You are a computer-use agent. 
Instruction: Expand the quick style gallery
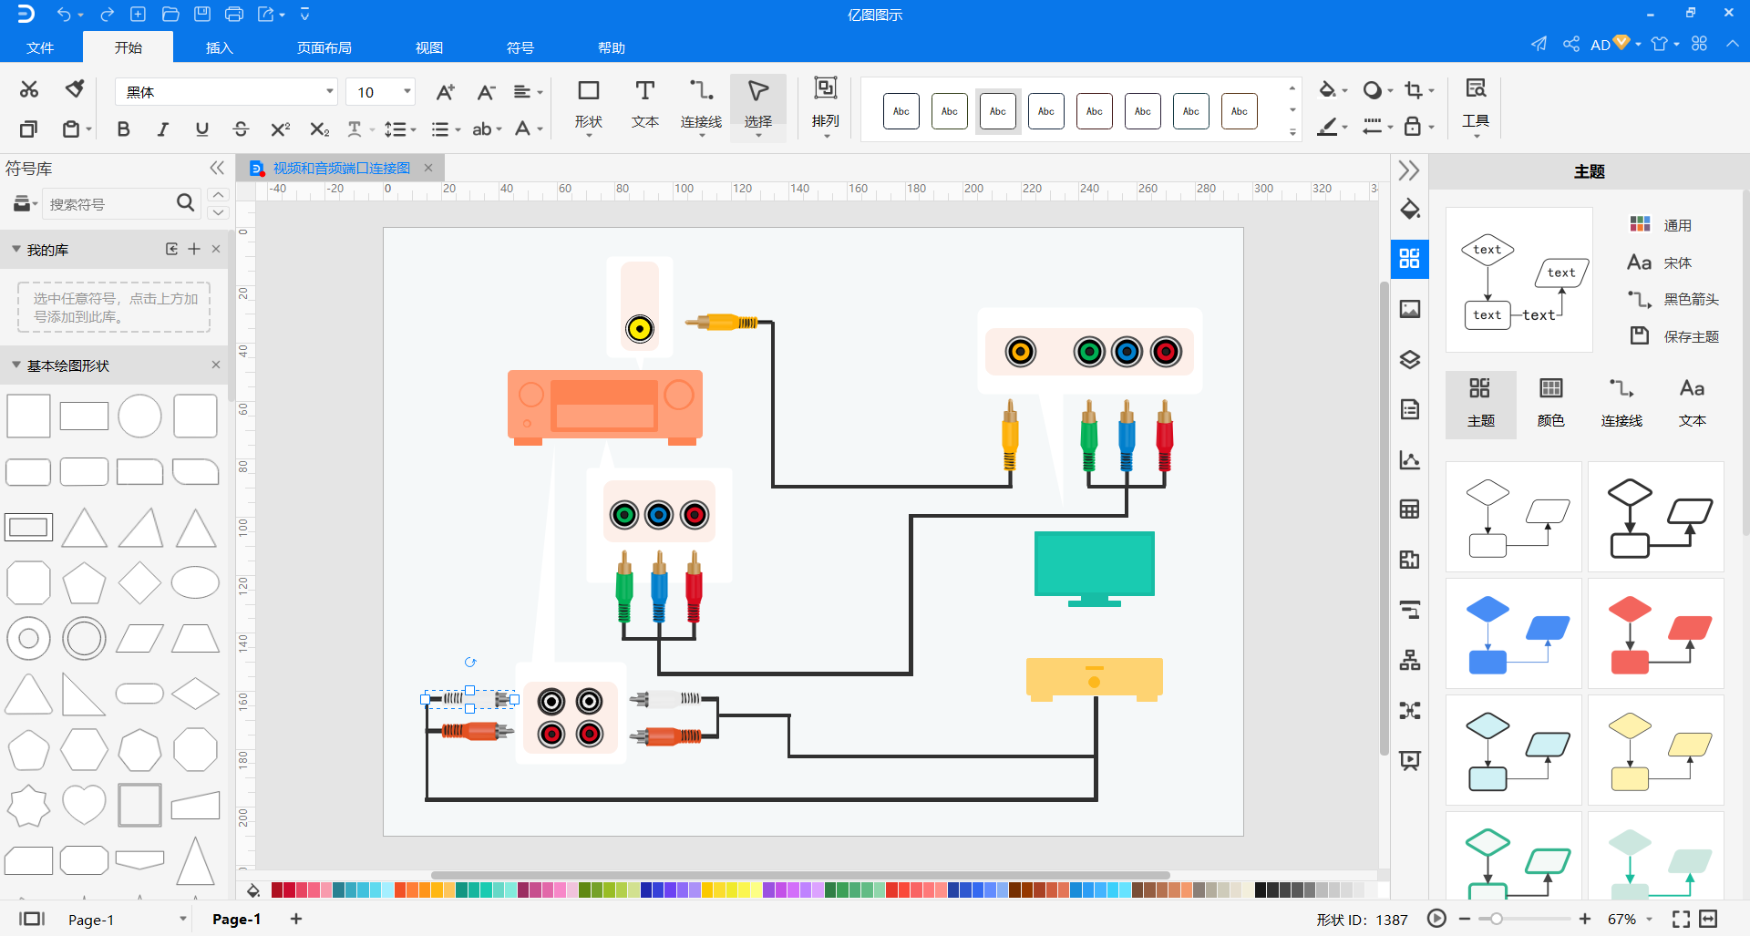tap(1292, 132)
